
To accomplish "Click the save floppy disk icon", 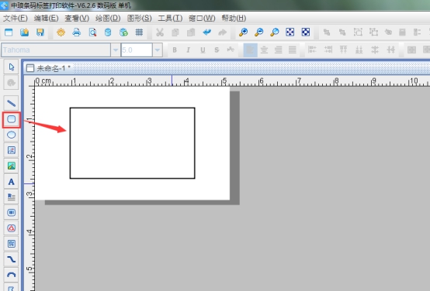I will click(x=40, y=33).
